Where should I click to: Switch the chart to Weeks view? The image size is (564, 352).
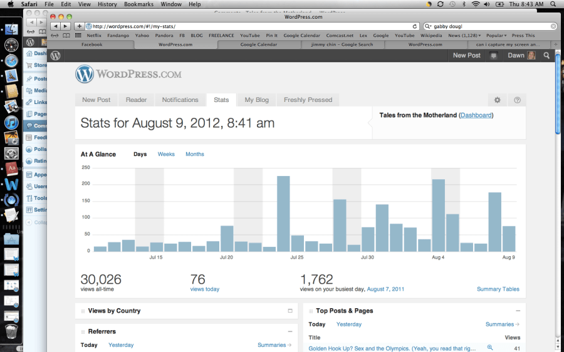click(x=166, y=154)
